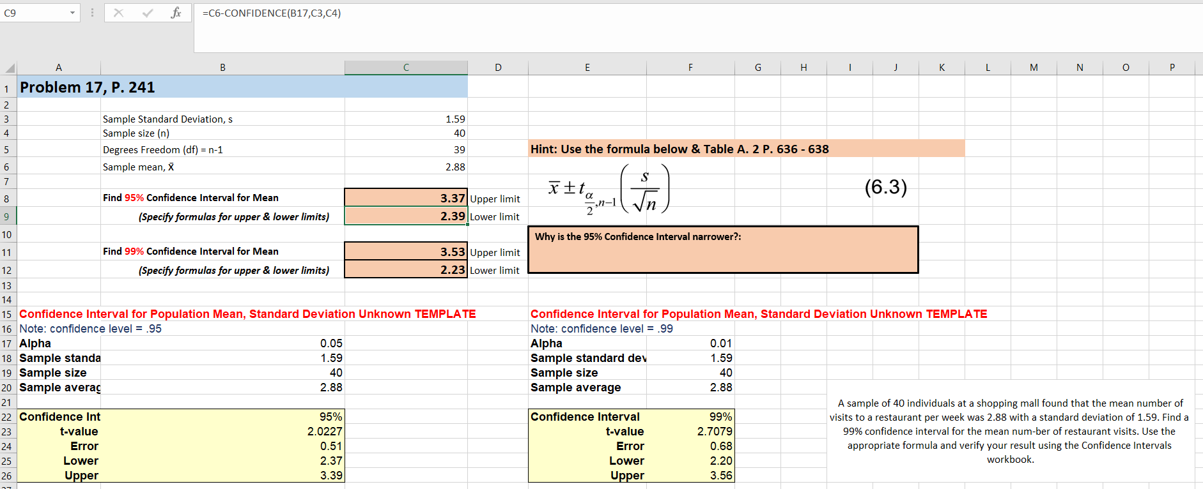Image resolution: width=1203 pixels, height=489 pixels.
Task: Select row 22 header
Action: [x=8, y=417]
